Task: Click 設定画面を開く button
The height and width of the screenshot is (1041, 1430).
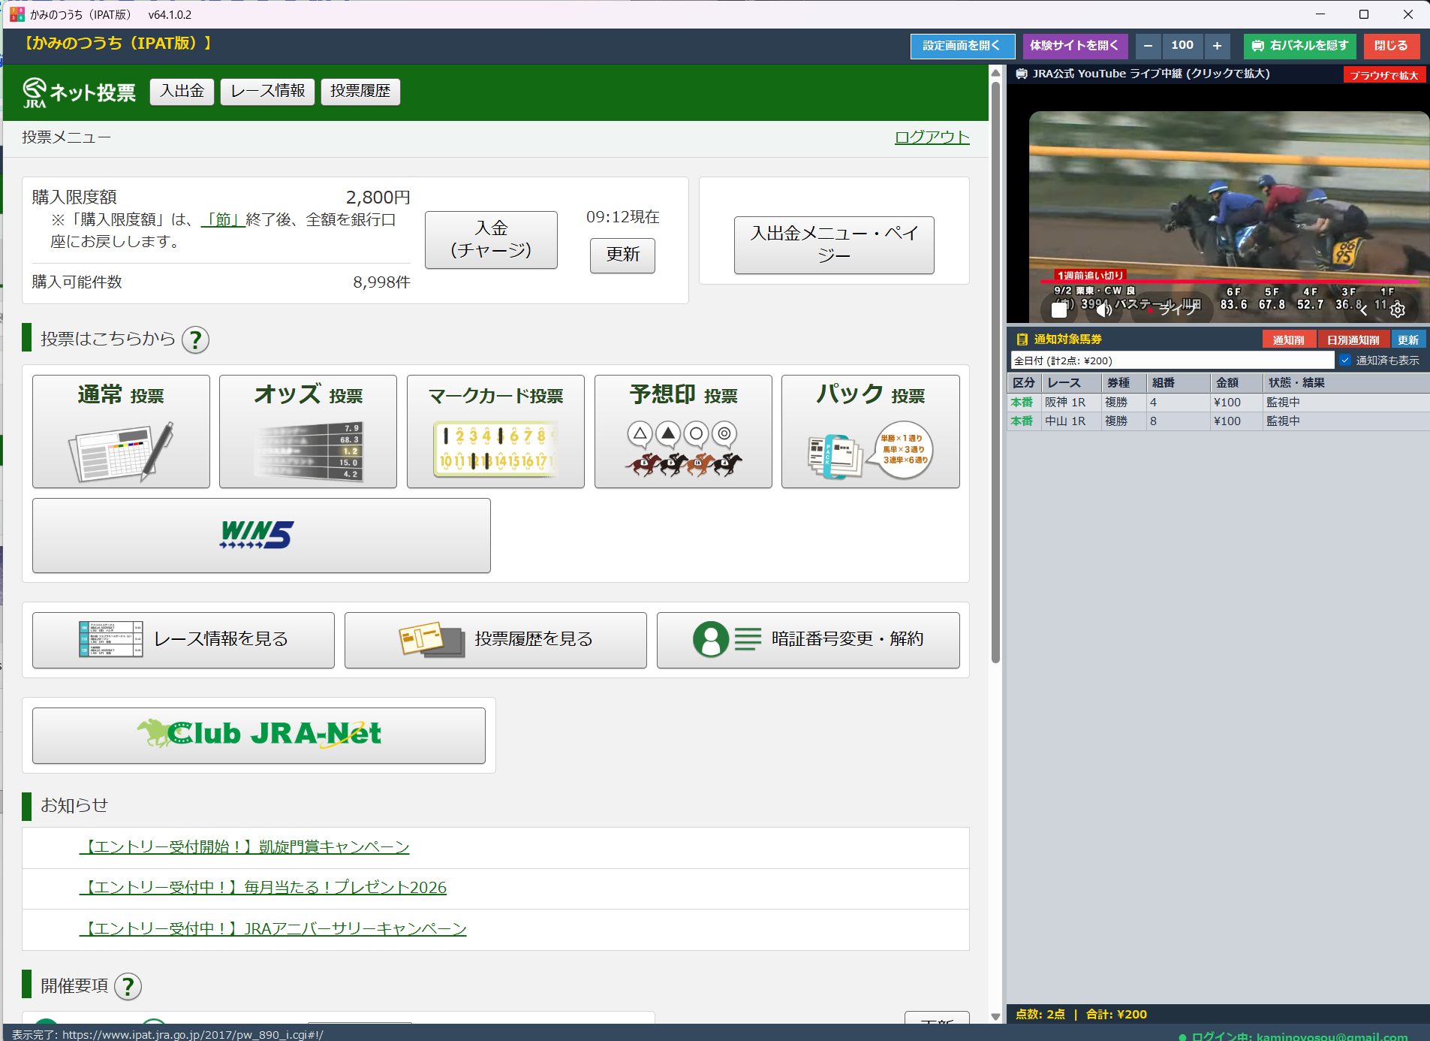Action: point(962,46)
